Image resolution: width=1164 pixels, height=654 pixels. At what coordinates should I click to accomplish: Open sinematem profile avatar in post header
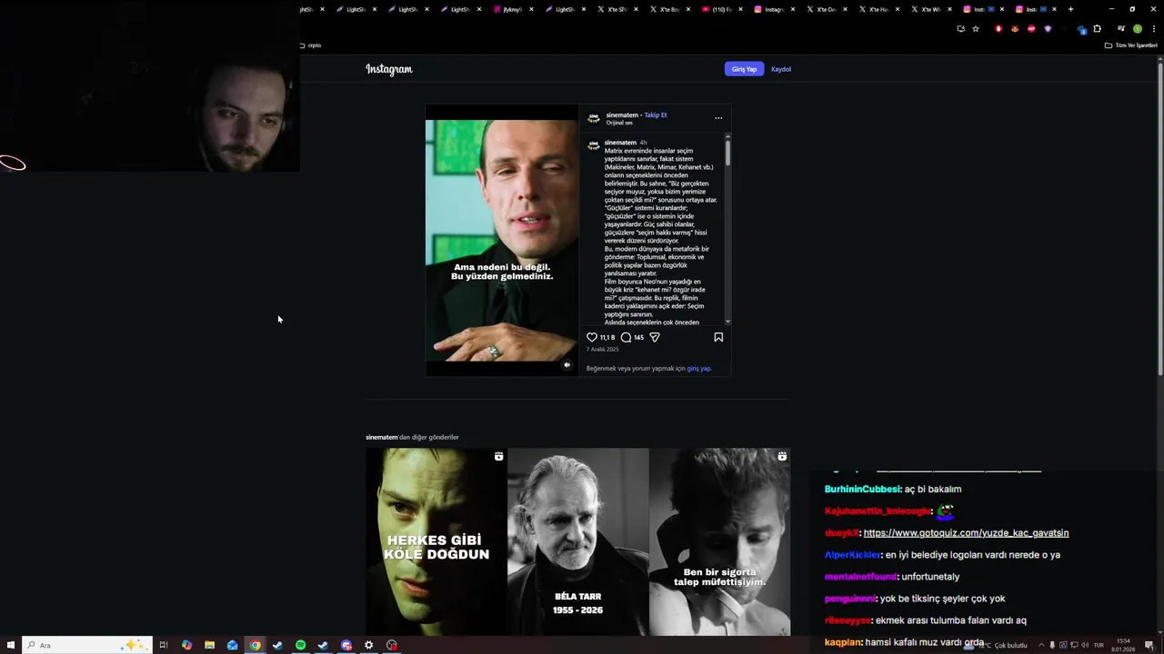594,118
